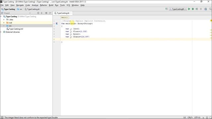
Task: Open the File menu
Action: click(x=2, y=5)
